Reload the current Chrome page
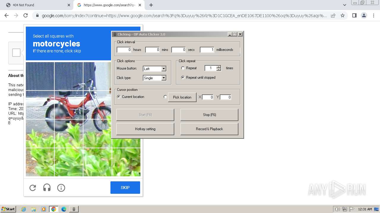 (x=26, y=15)
